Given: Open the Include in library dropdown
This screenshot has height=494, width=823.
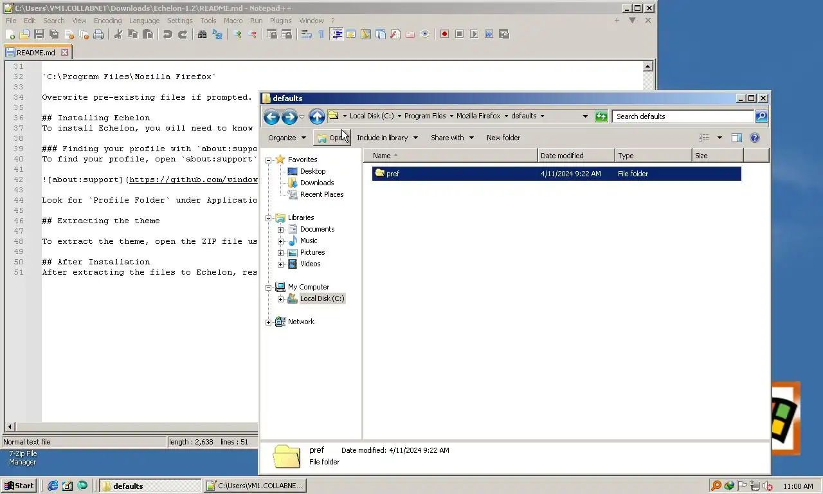Looking at the screenshot, I should [x=387, y=138].
